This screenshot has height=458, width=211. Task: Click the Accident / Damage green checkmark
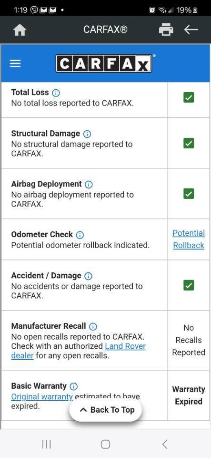pos(189,285)
